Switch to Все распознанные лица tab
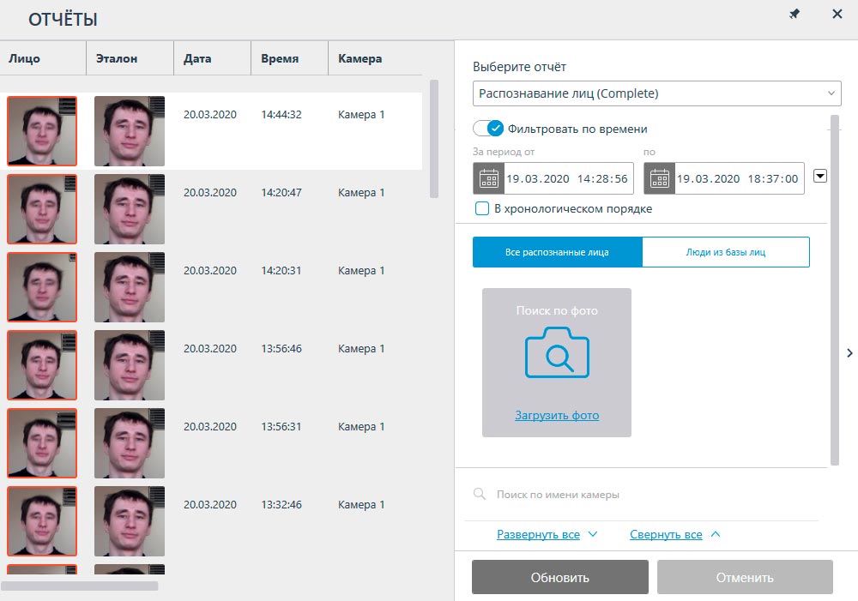 click(x=557, y=252)
